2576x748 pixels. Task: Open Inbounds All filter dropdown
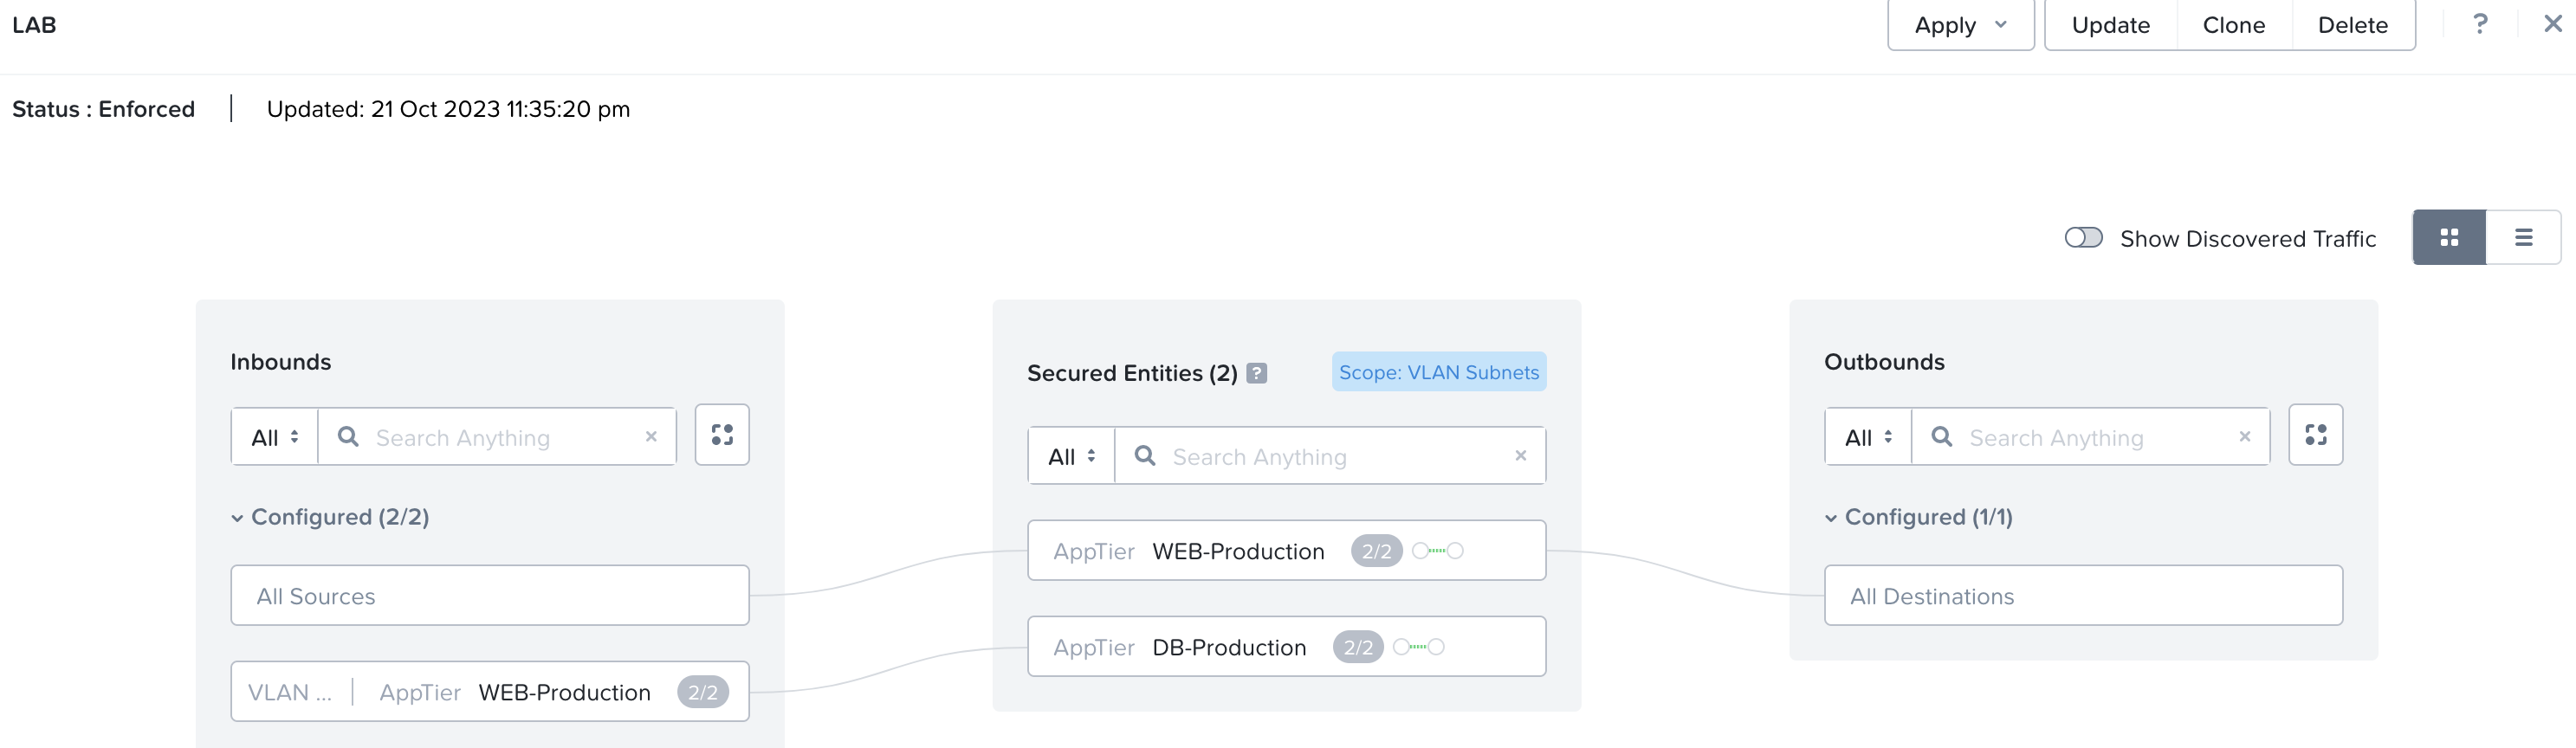point(275,437)
